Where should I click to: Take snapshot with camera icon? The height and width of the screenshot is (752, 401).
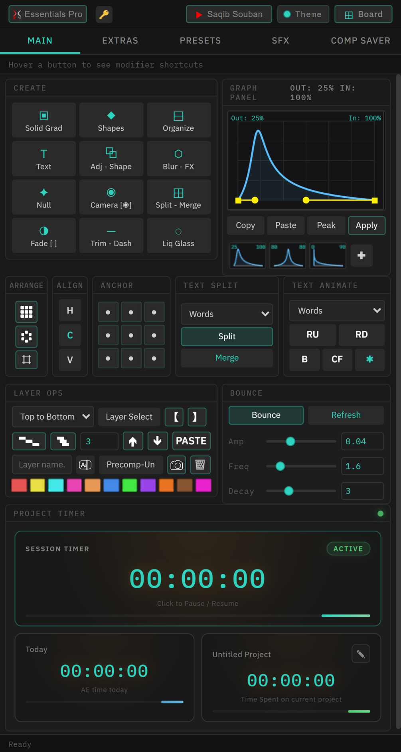[x=176, y=465]
